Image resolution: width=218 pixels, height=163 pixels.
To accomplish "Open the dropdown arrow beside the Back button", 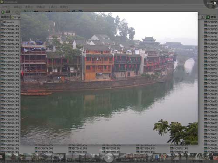I will pos(13,12).
